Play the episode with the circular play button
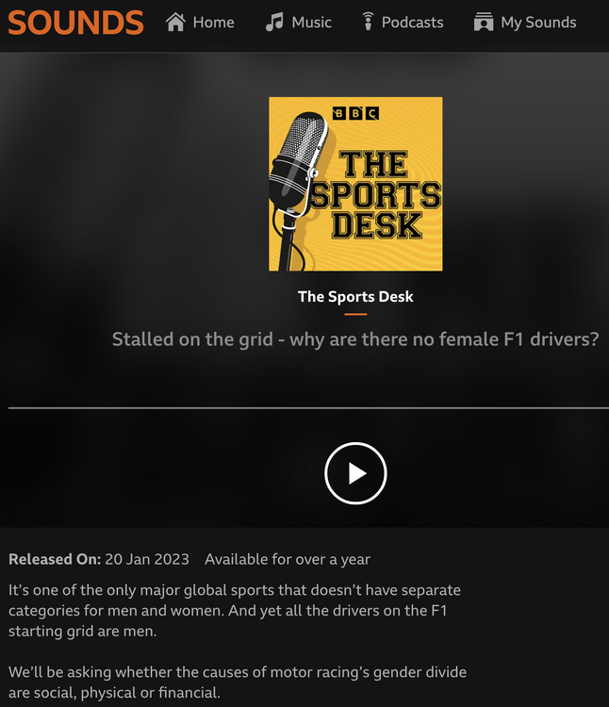The height and width of the screenshot is (707, 609). pyautogui.click(x=355, y=473)
